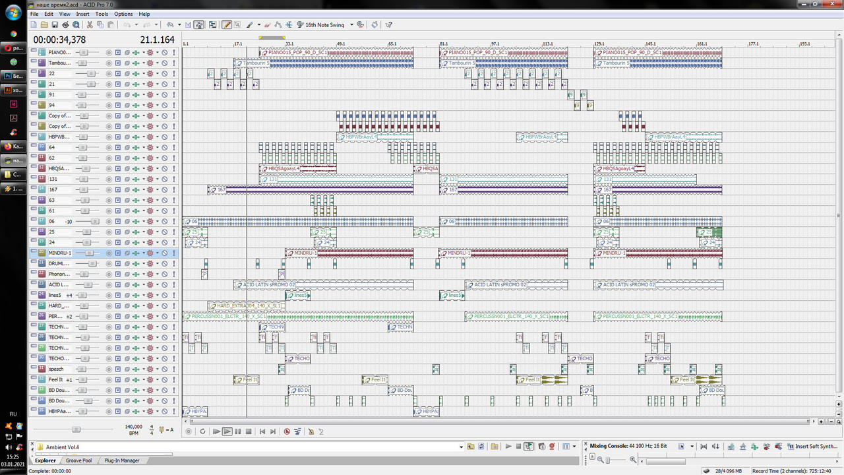
Task: Open the Undo history dropdown arrow
Action: click(x=136, y=24)
